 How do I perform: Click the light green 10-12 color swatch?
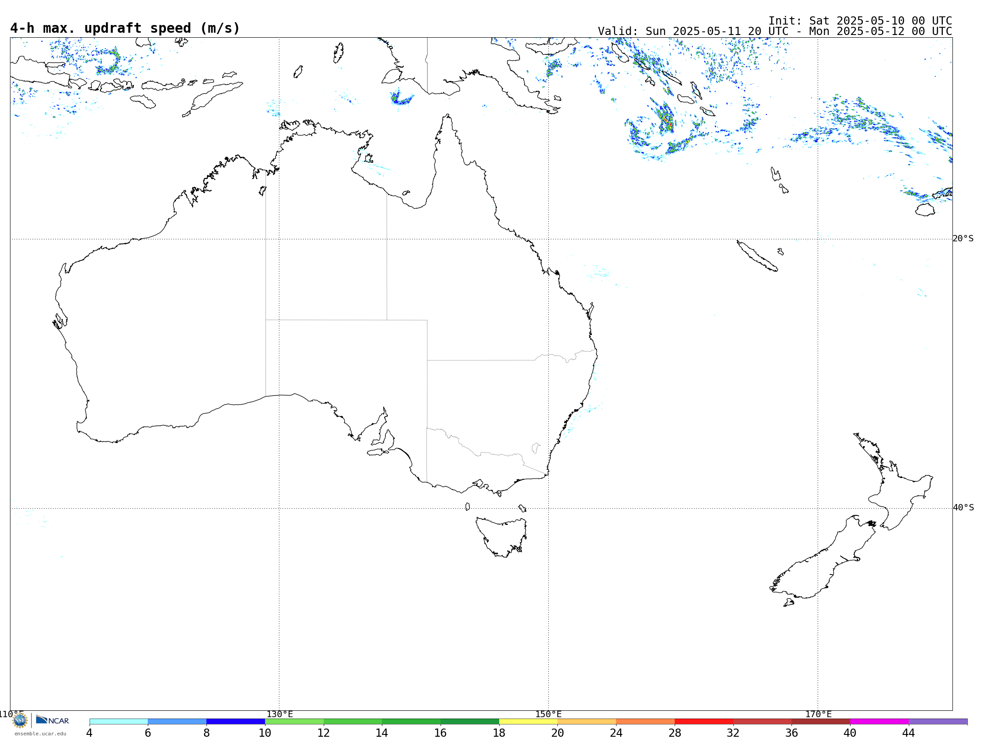pos(294,721)
